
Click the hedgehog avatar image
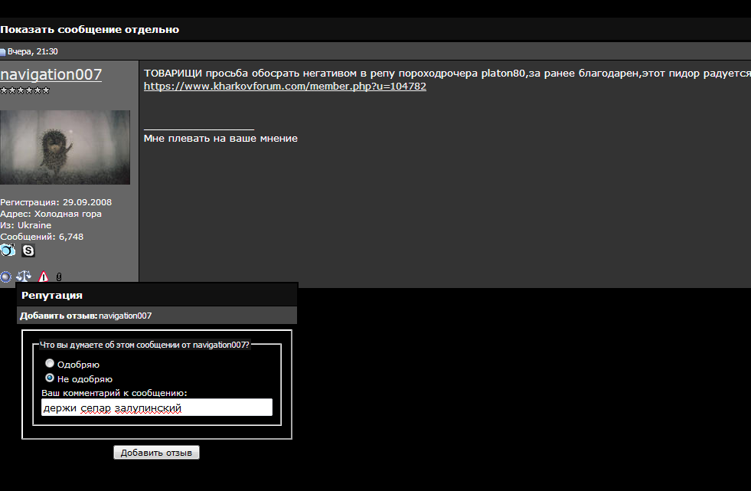65,148
